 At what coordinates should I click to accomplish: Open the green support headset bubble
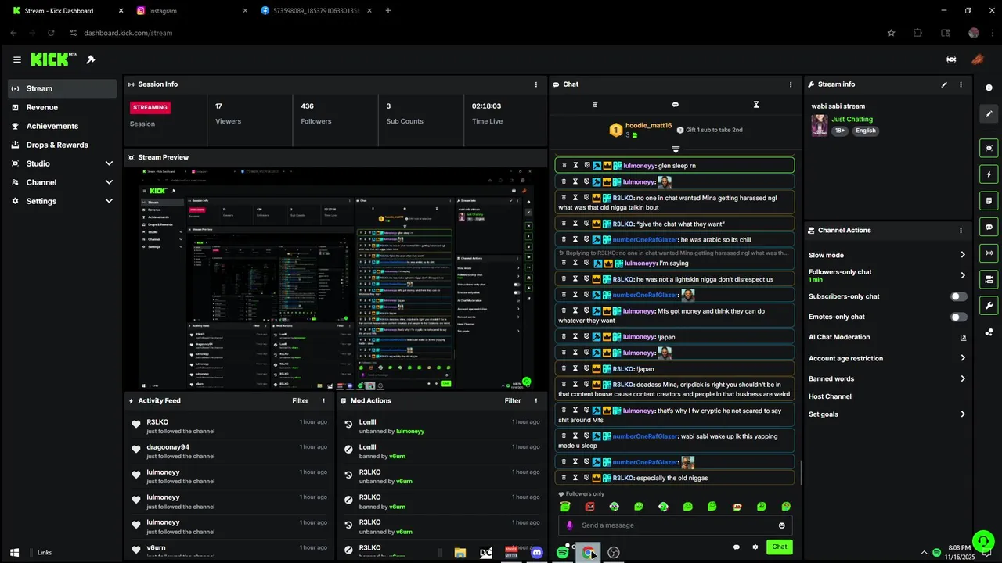tap(982, 541)
